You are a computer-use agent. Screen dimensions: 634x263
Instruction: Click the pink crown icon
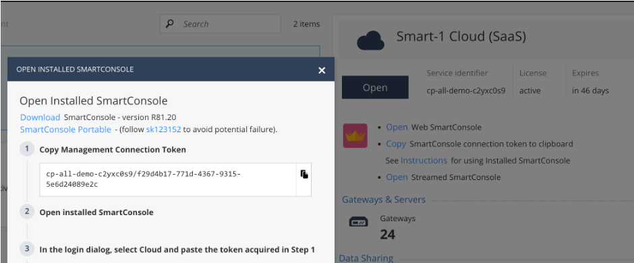[x=355, y=136]
